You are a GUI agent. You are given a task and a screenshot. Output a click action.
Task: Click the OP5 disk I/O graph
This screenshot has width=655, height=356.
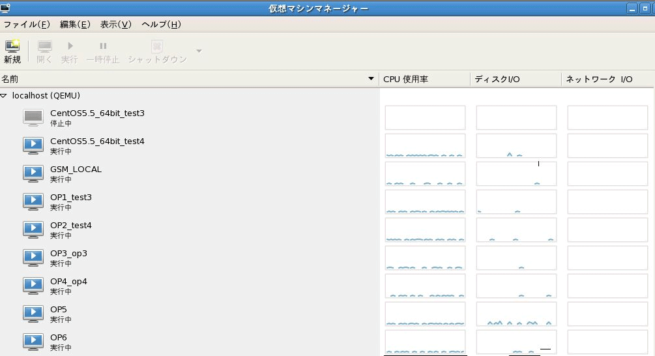[516, 314]
